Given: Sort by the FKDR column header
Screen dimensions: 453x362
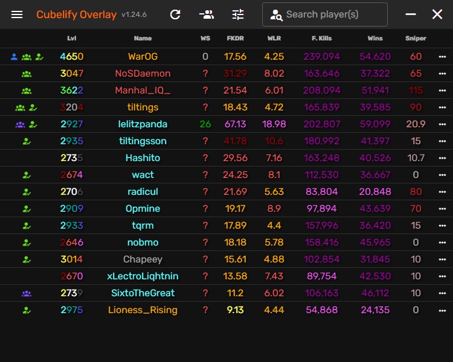Looking at the screenshot, I should (x=235, y=38).
